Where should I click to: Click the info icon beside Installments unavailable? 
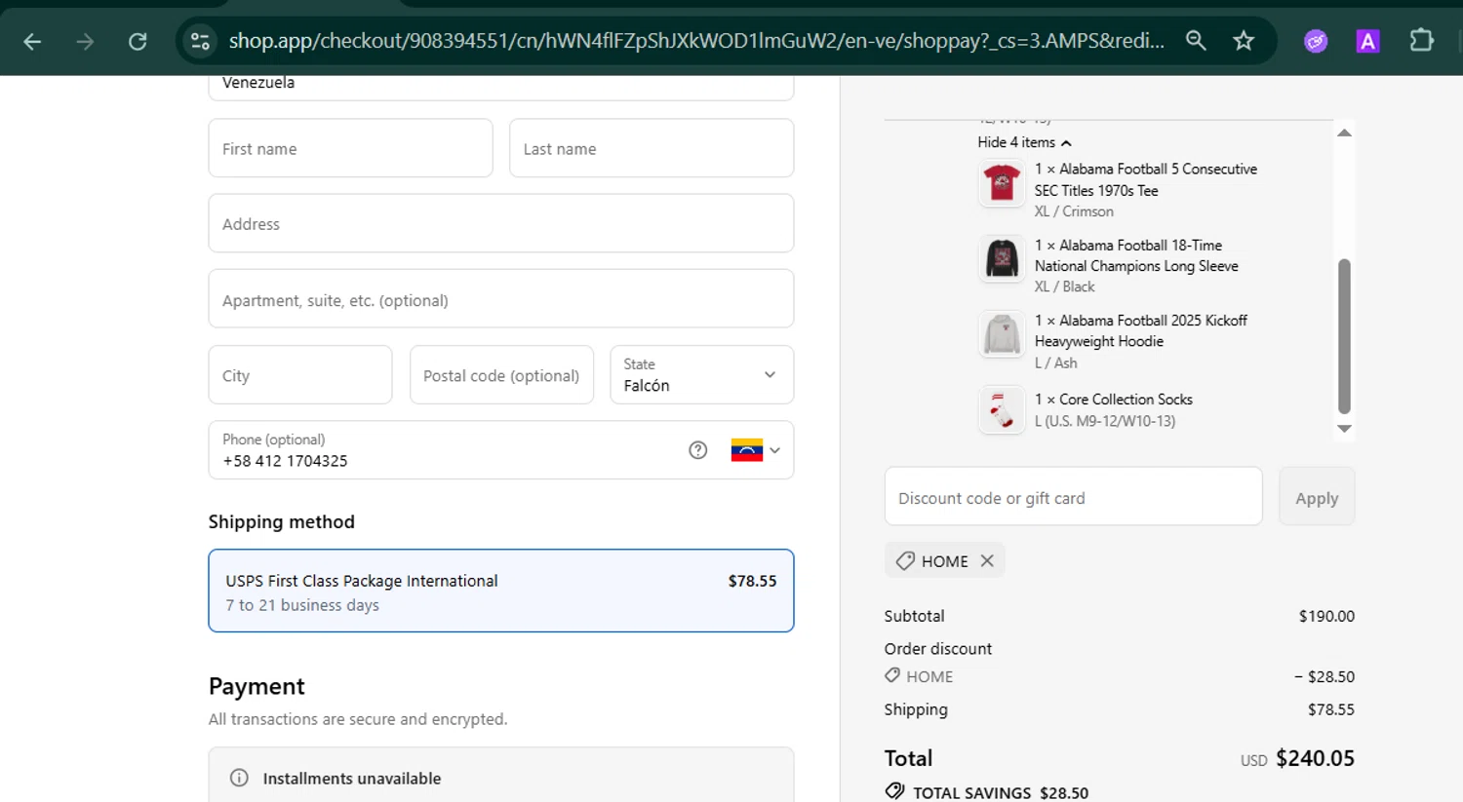tap(239, 778)
